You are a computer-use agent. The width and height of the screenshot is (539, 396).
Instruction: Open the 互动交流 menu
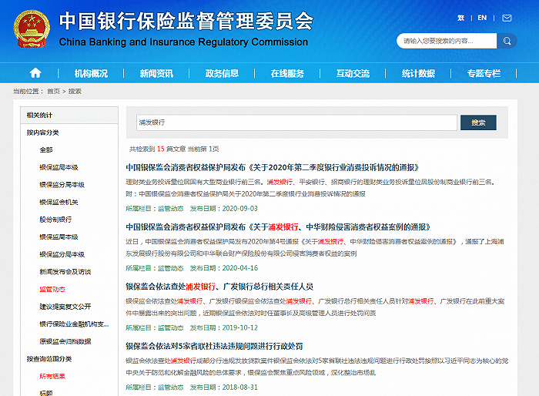pyautogui.click(x=353, y=73)
